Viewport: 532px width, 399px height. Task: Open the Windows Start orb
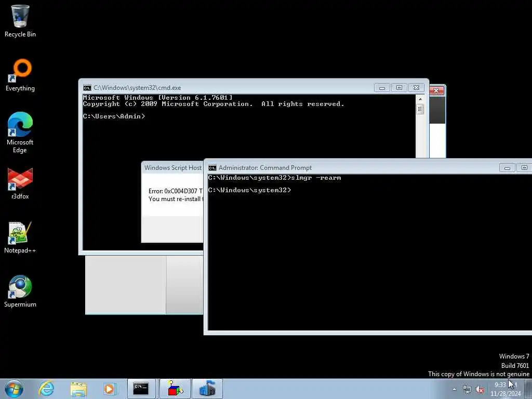point(14,389)
